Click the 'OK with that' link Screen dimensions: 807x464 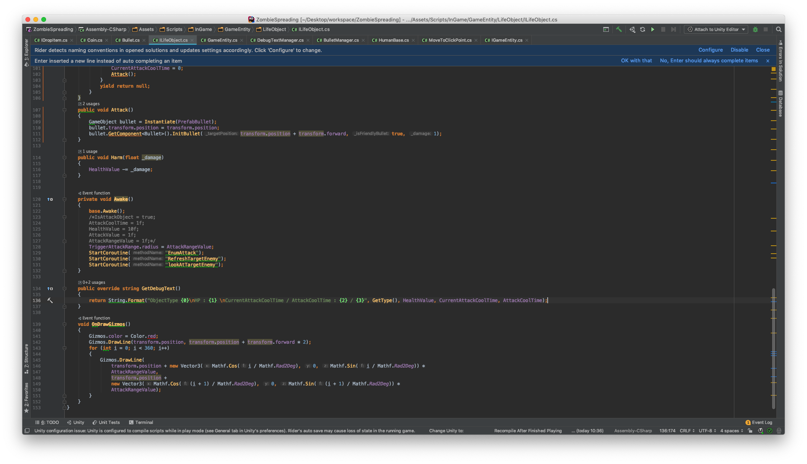(x=636, y=61)
